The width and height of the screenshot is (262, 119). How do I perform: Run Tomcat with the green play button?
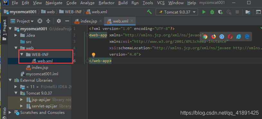(204, 12)
